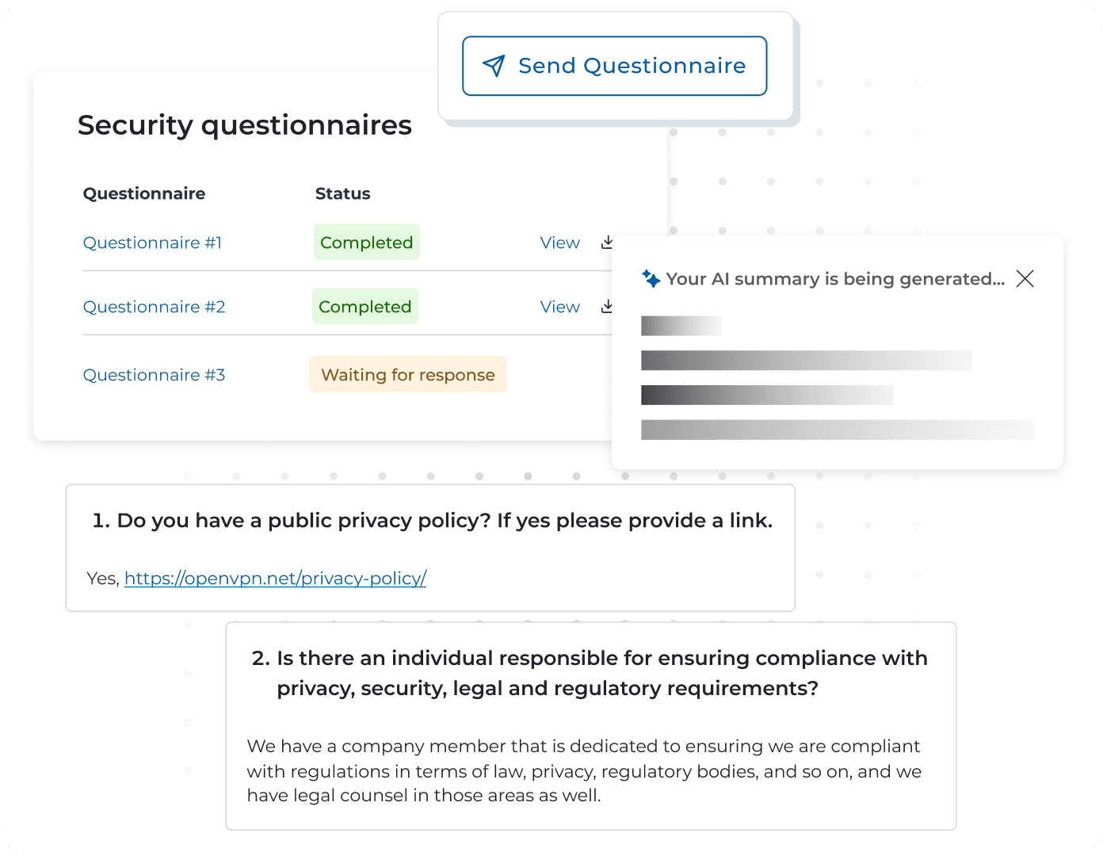Open Questionnaire #3 link
The width and height of the screenshot is (1103, 856).
[x=154, y=375]
